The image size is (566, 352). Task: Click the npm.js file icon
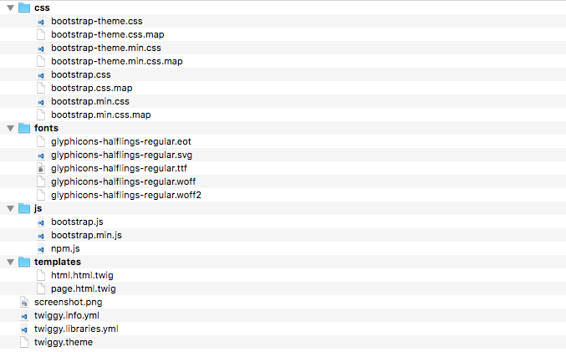(40, 248)
